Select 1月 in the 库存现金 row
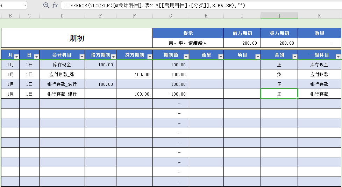342x187 pixels. click(10, 65)
